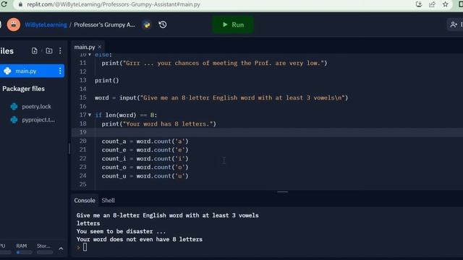
Task: Grab the editor-console divider handle
Action: tap(282, 192)
